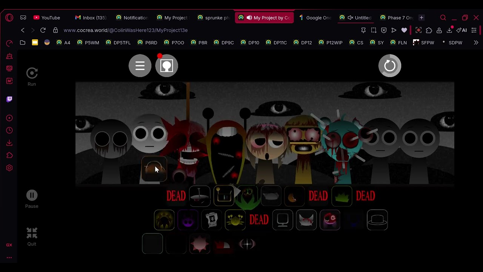Image resolution: width=483 pixels, height=272 pixels.
Task: Switch to the Notifications tab
Action: [132, 18]
